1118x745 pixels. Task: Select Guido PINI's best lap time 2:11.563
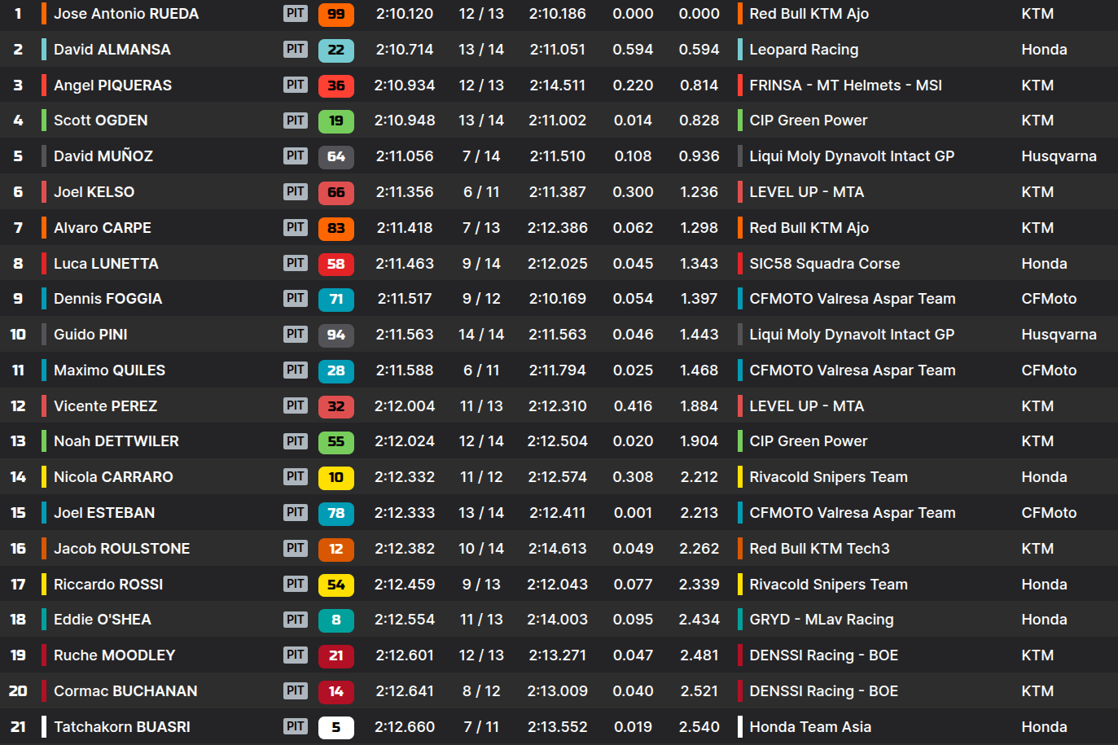coord(405,335)
